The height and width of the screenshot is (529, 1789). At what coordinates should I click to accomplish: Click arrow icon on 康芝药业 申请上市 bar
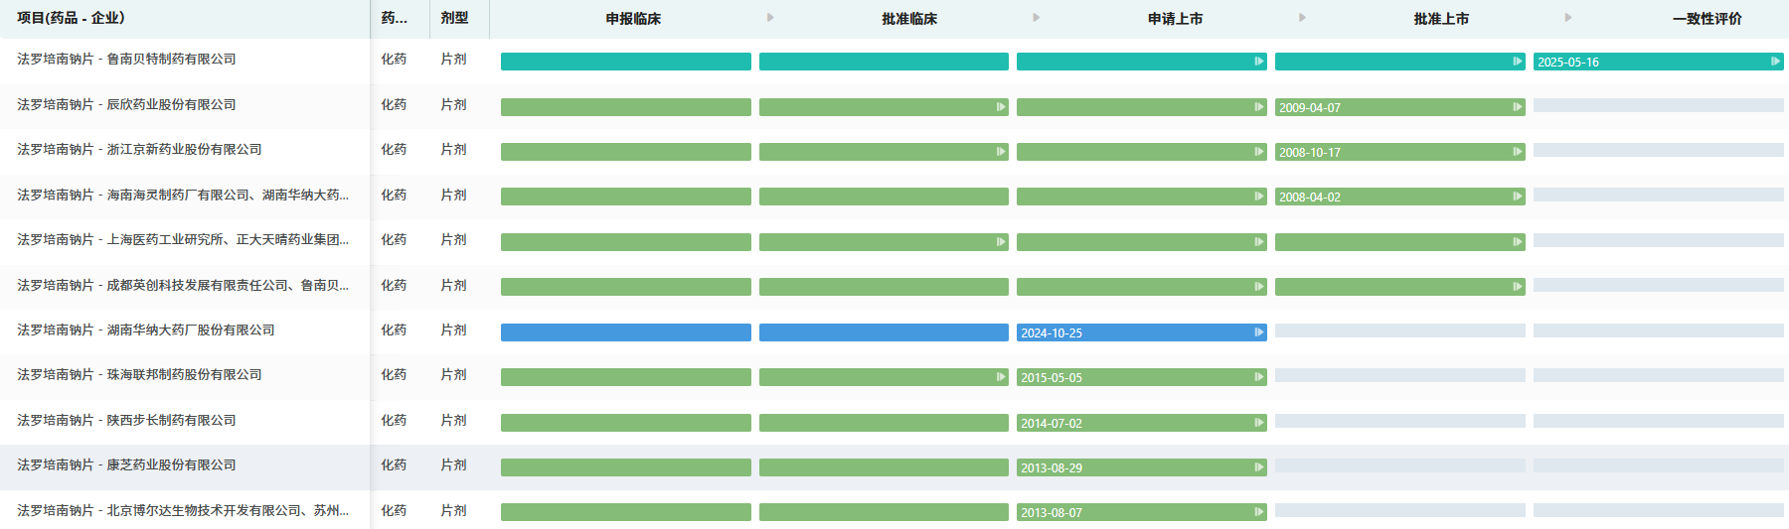(x=1258, y=467)
